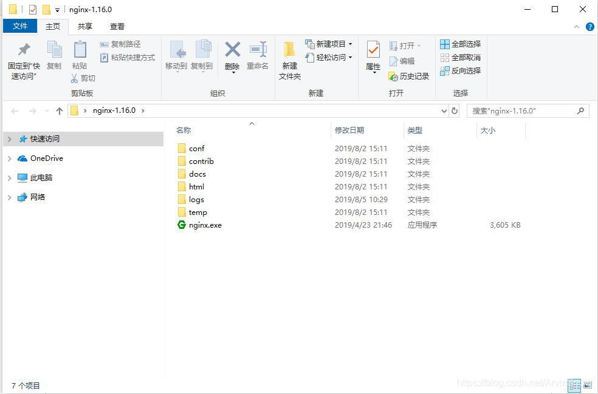598x394 pixels.
Task: Open the address bar history dropdown
Action: pos(444,111)
